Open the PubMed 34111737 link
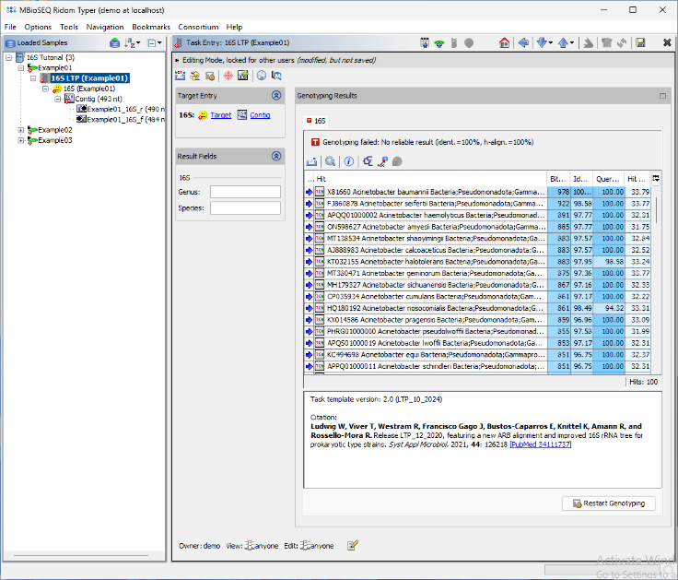The width and height of the screenshot is (678, 580). pyautogui.click(x=541, y=444)
